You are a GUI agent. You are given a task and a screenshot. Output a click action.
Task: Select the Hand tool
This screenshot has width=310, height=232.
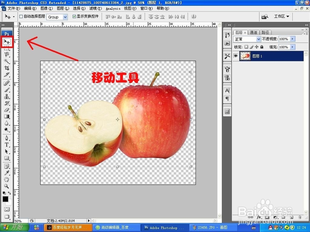click(7, 179)
